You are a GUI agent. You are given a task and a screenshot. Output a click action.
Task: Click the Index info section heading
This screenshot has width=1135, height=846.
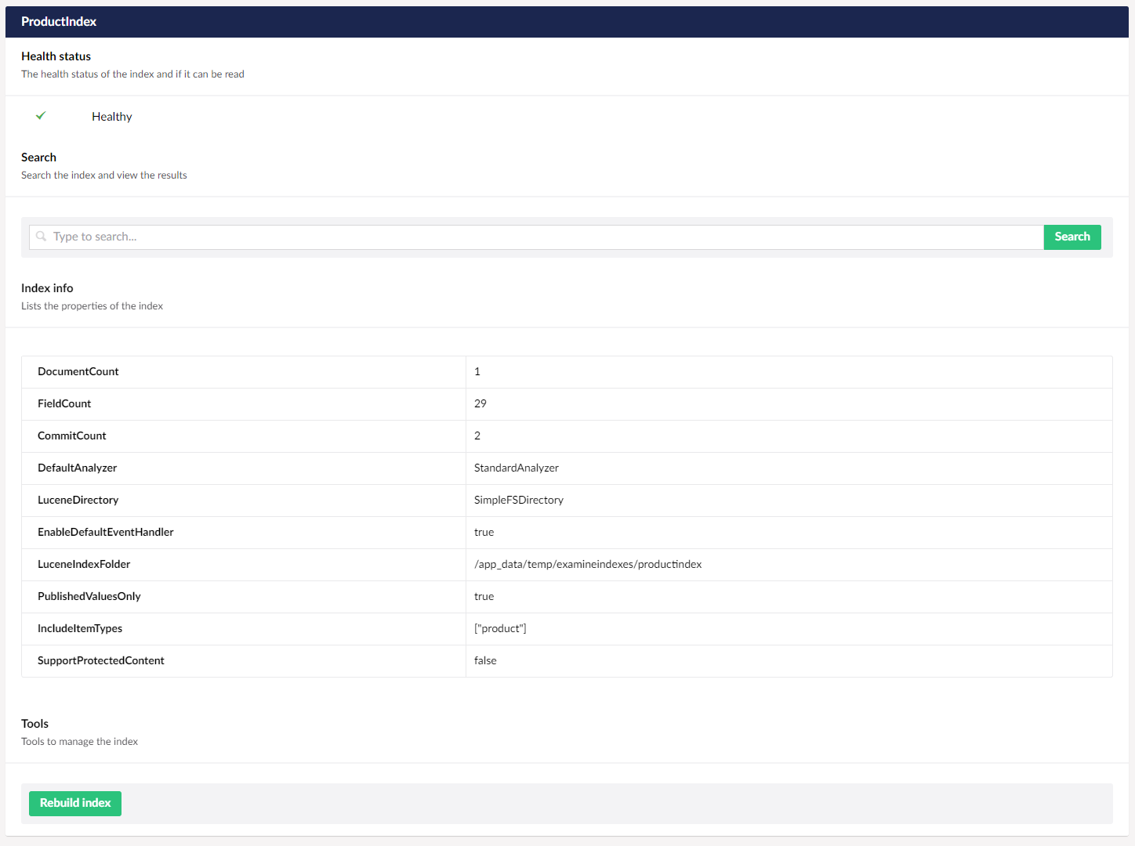coord(47,288)
